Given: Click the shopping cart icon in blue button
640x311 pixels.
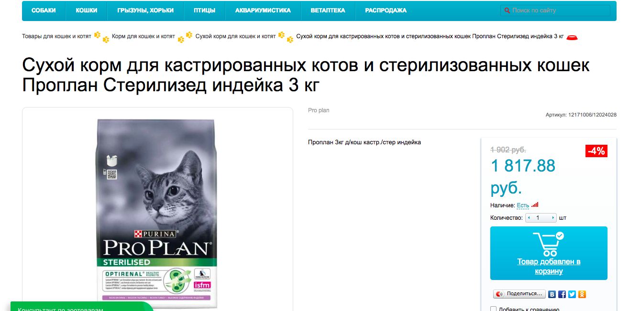Looking at the screenshot, I should tap(548, 244).
